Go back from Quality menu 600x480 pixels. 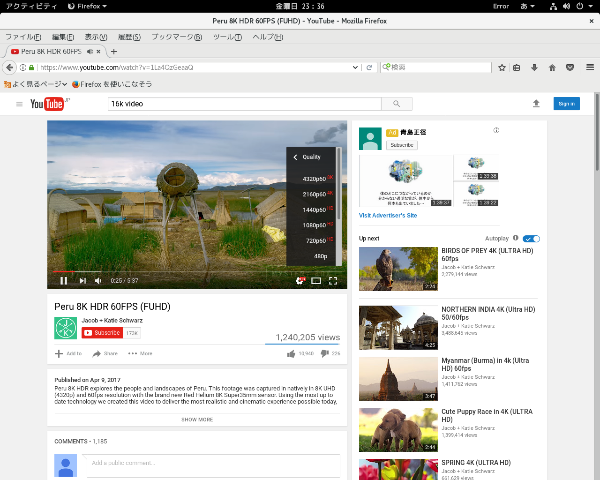tap(295, 157)
